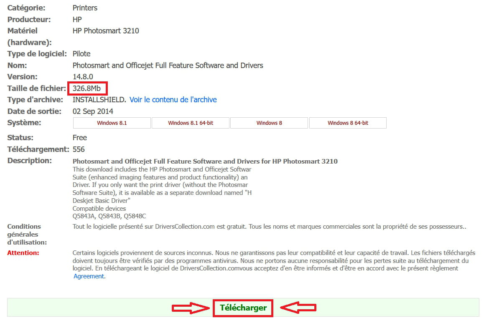Click the archive type INSTALLSHIELD text
The width and height of the screenshot is (489, 318).
[99, 100]
